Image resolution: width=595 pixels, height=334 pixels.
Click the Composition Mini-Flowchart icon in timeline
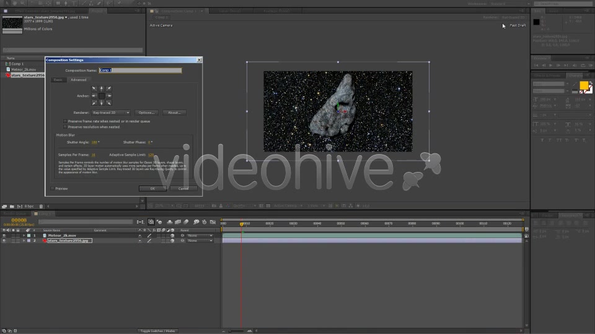(140, 222)
